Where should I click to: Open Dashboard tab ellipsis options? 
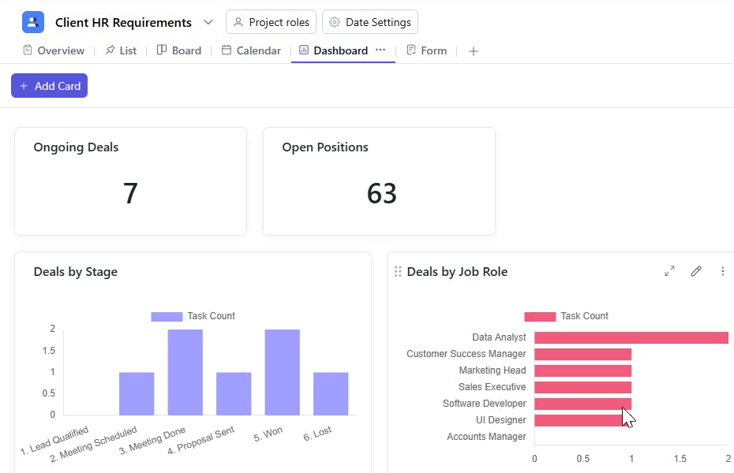coord(380,50)
